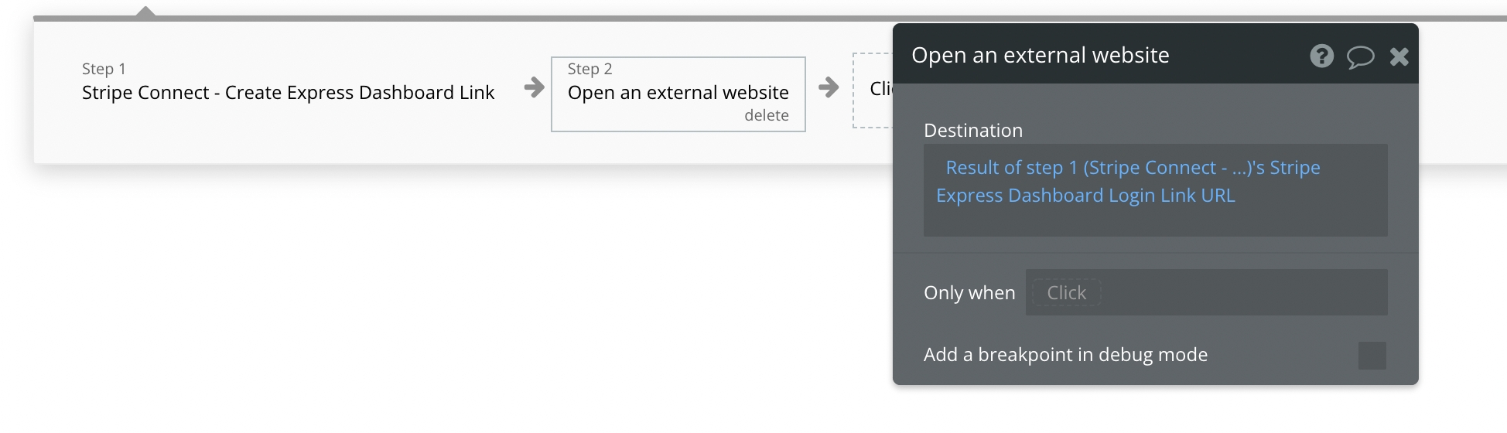1507x433 pixels.
Task: Click the comment speech bubble icon
Action: click(1360, 56)
